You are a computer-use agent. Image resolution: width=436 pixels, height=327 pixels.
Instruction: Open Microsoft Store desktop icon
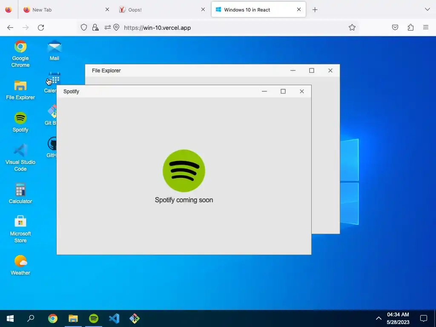(x=20, y=229)
